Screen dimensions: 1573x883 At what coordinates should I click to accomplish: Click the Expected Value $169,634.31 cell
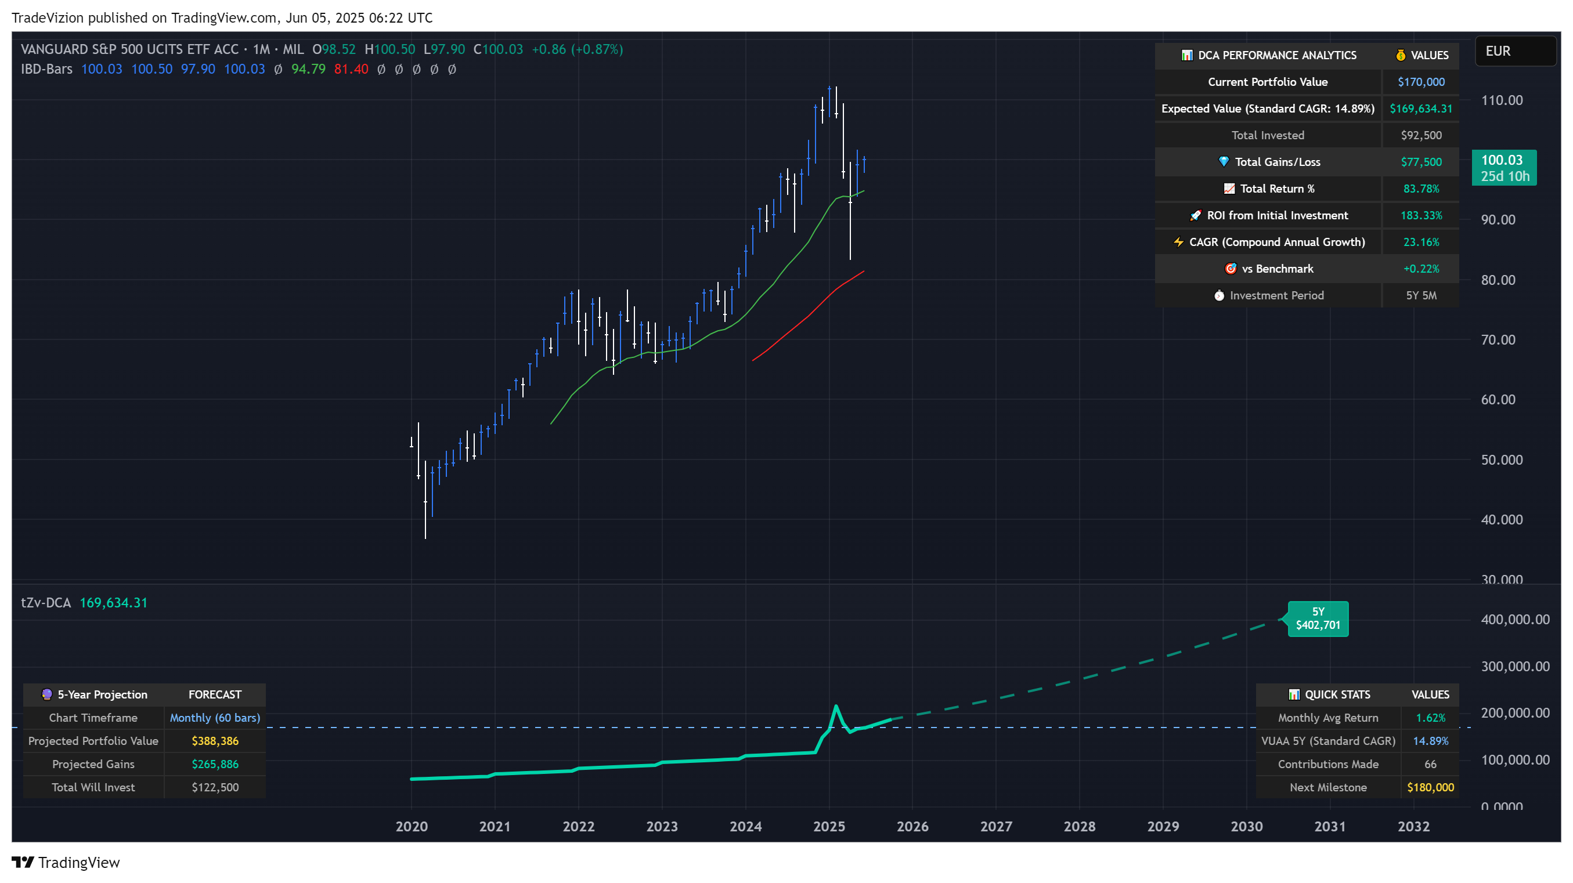(x=1421, y=108)
